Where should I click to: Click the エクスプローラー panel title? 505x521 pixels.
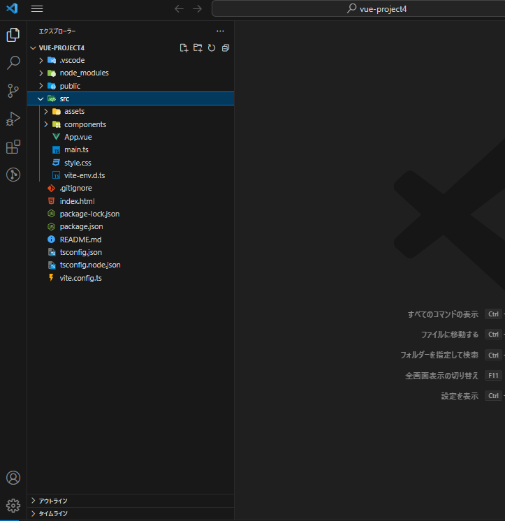click(57, 31)
